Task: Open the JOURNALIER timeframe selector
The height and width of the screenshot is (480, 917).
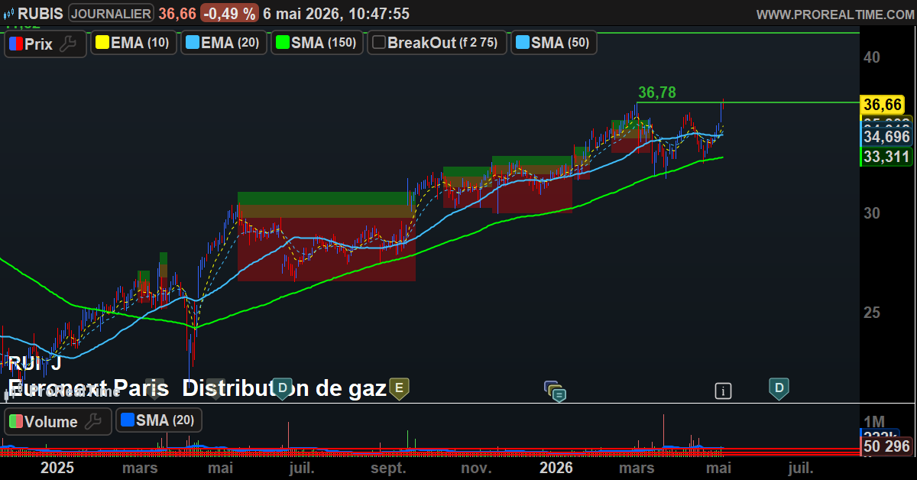Action: 112,13
